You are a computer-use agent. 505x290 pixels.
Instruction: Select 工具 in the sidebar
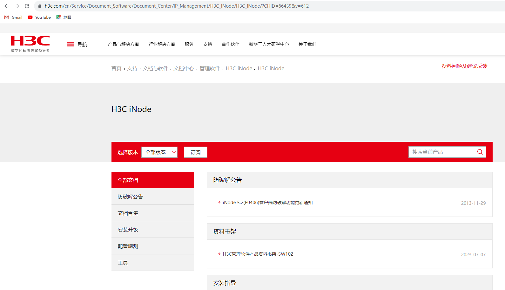pos(153,263)
